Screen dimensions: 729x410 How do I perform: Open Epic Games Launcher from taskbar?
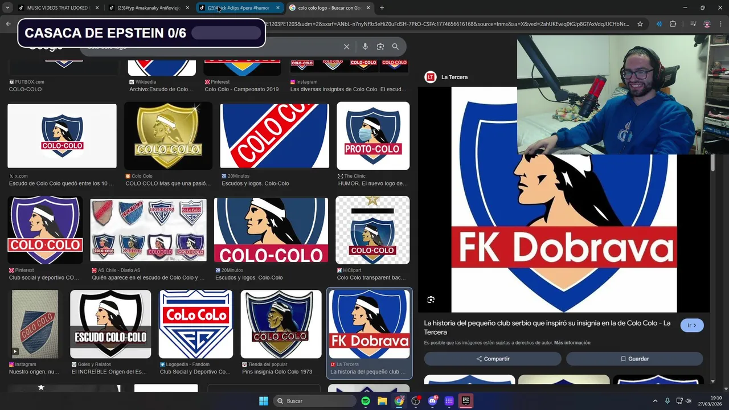[466, 401]
